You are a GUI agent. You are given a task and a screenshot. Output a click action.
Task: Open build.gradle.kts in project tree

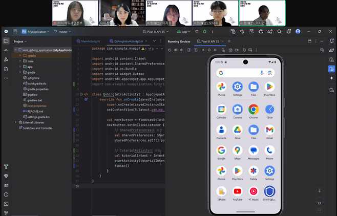tap(37, 83)
